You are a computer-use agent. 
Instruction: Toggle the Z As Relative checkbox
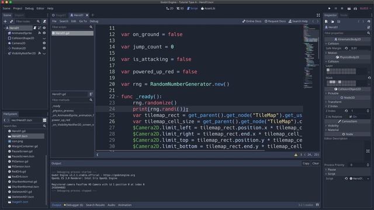[x=351, y=117]
